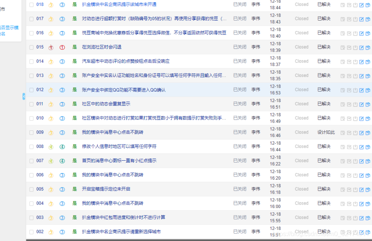The height and width of the screenshot is (241, 372).
Task: Edit bug 009 marked 设计如此
Action: [362, 133]
